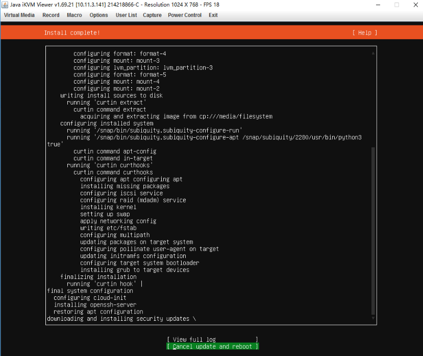Screen dimensions: 423x356
Task: Click "running 'curtin extract'" log line
Action: click(x=106, y=102)
